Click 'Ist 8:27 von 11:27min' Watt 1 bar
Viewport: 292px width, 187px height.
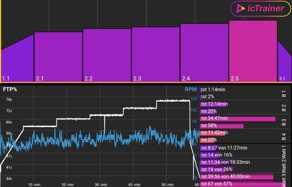pyautogui.click(x=224, y=148)
